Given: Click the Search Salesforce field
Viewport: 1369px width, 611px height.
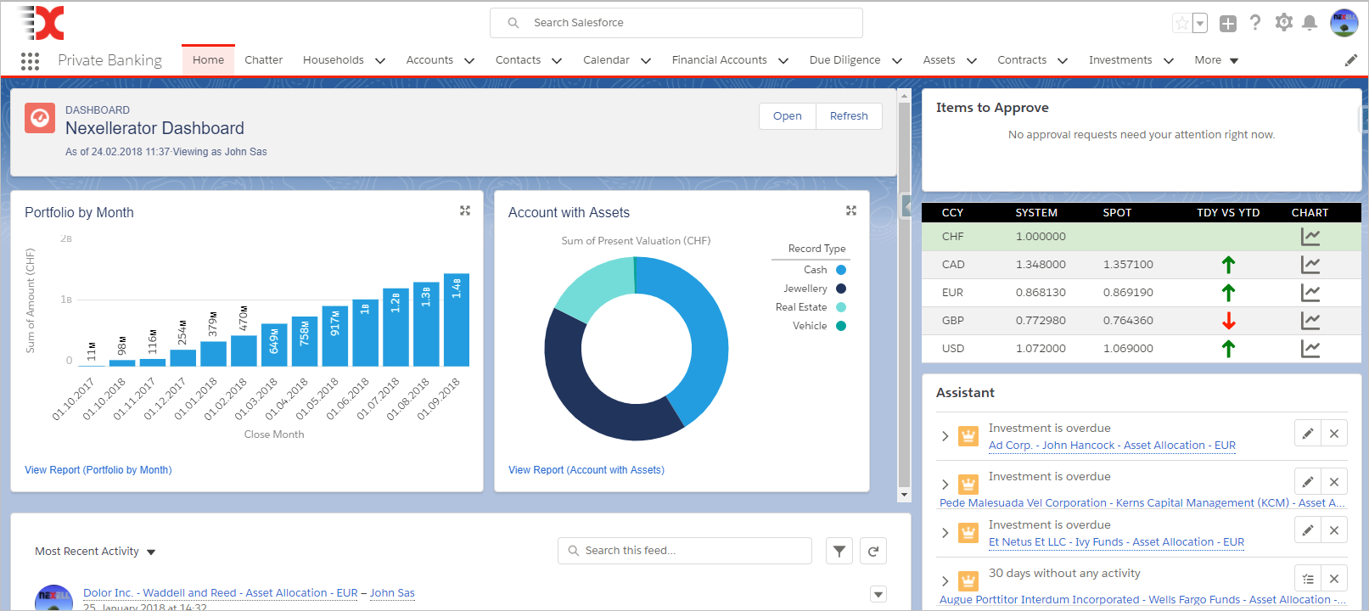Looking at the screenshot, I should 676,23.
